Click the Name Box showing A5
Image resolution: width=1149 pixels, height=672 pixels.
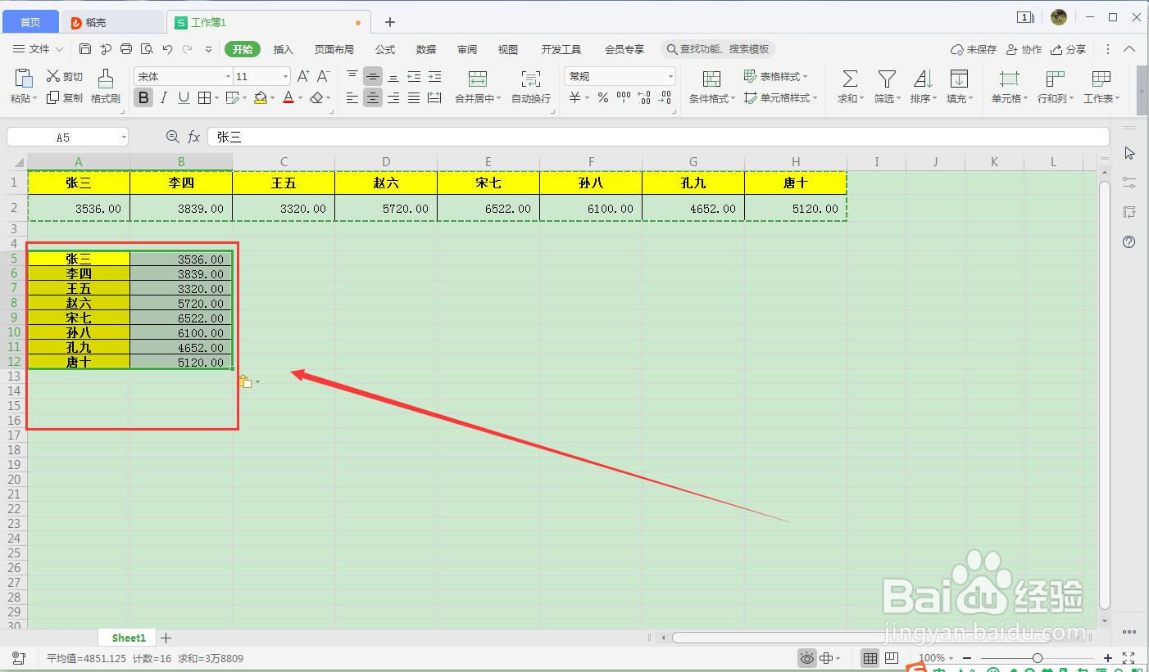point(68,138)
